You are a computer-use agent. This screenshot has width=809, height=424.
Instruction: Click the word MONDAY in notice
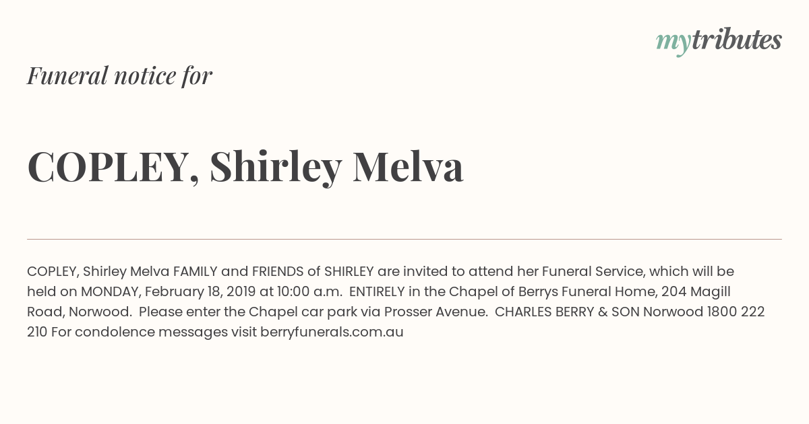(x=111, y=291)
